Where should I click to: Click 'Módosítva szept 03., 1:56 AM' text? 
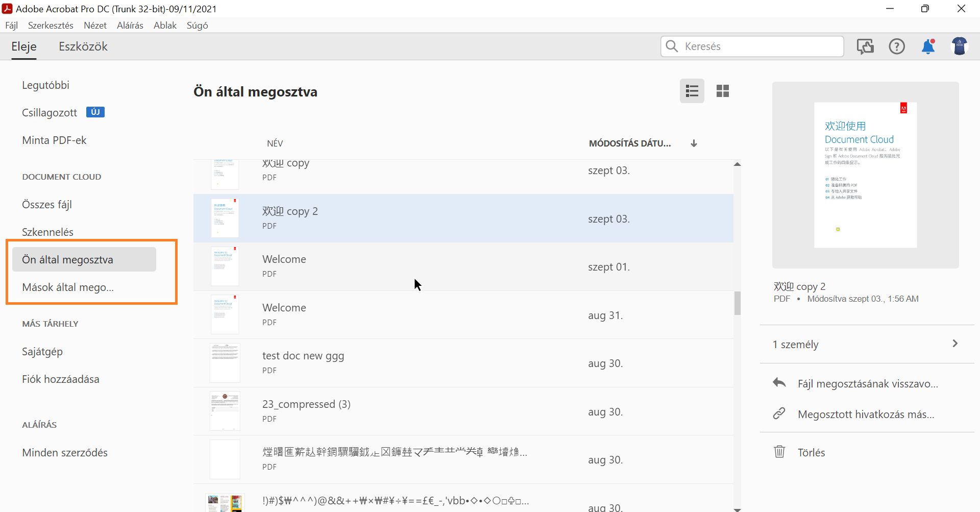pos(863,299)
